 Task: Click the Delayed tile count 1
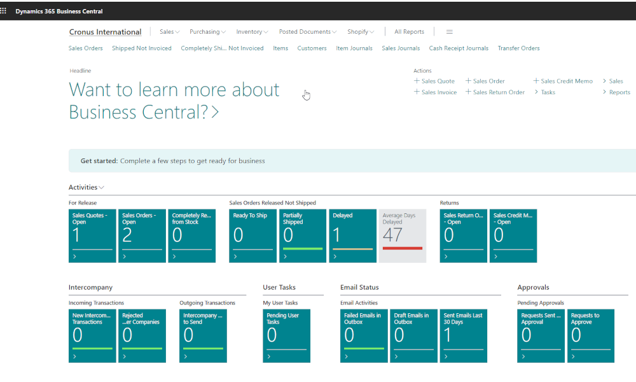[336, 235]
